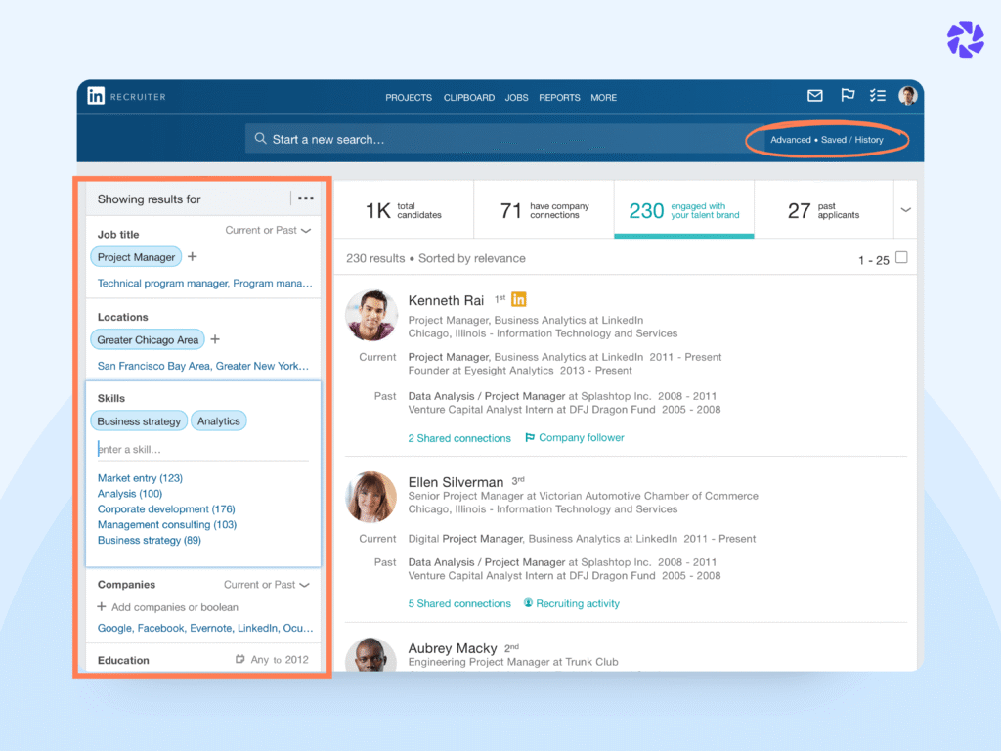Open the PROJECTS menu
This screenshot has height=751, width=1001.
[409, 97]
